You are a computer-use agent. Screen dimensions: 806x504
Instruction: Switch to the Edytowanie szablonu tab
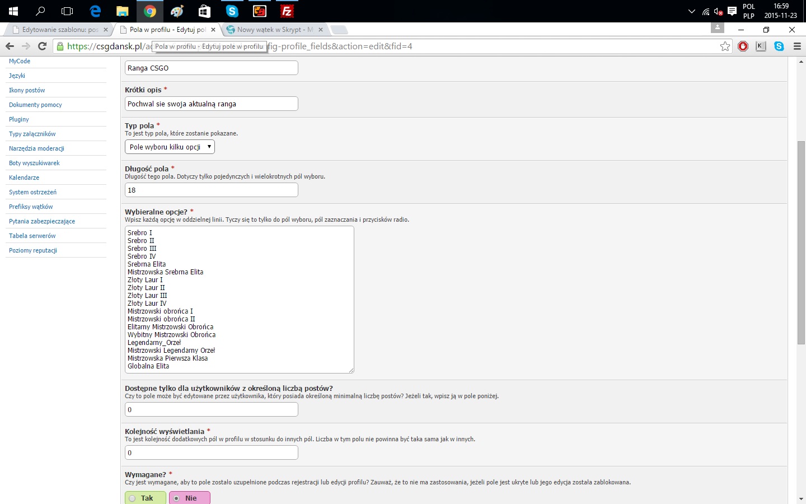(x=57, y=30)
